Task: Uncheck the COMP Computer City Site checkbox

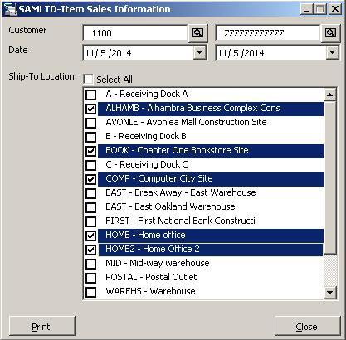Action: 90,179
